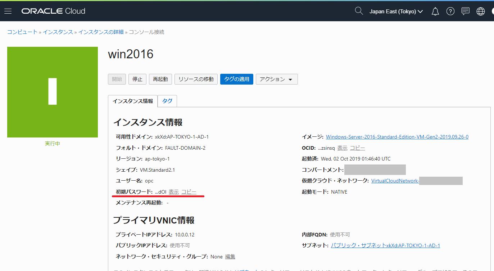This screenshot has width=494, height=271.
Task: Click the コンソール接続 breadcrumb text
Action: (146, 32)
